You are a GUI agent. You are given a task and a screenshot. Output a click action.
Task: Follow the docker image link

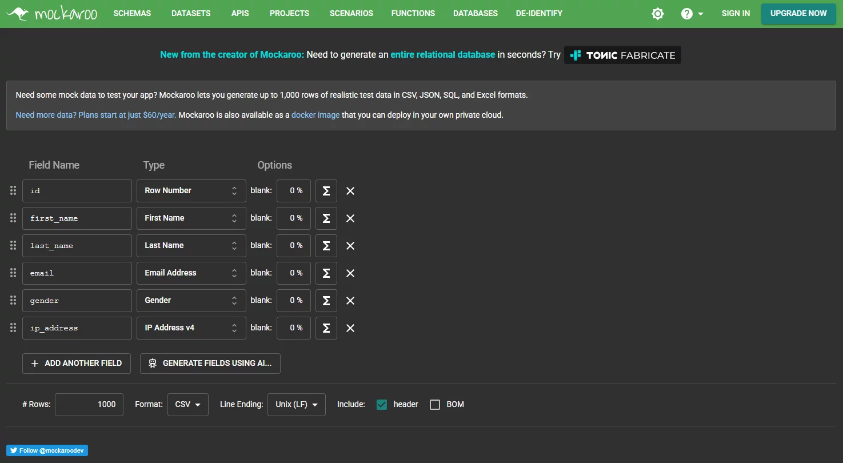(315, 115)
